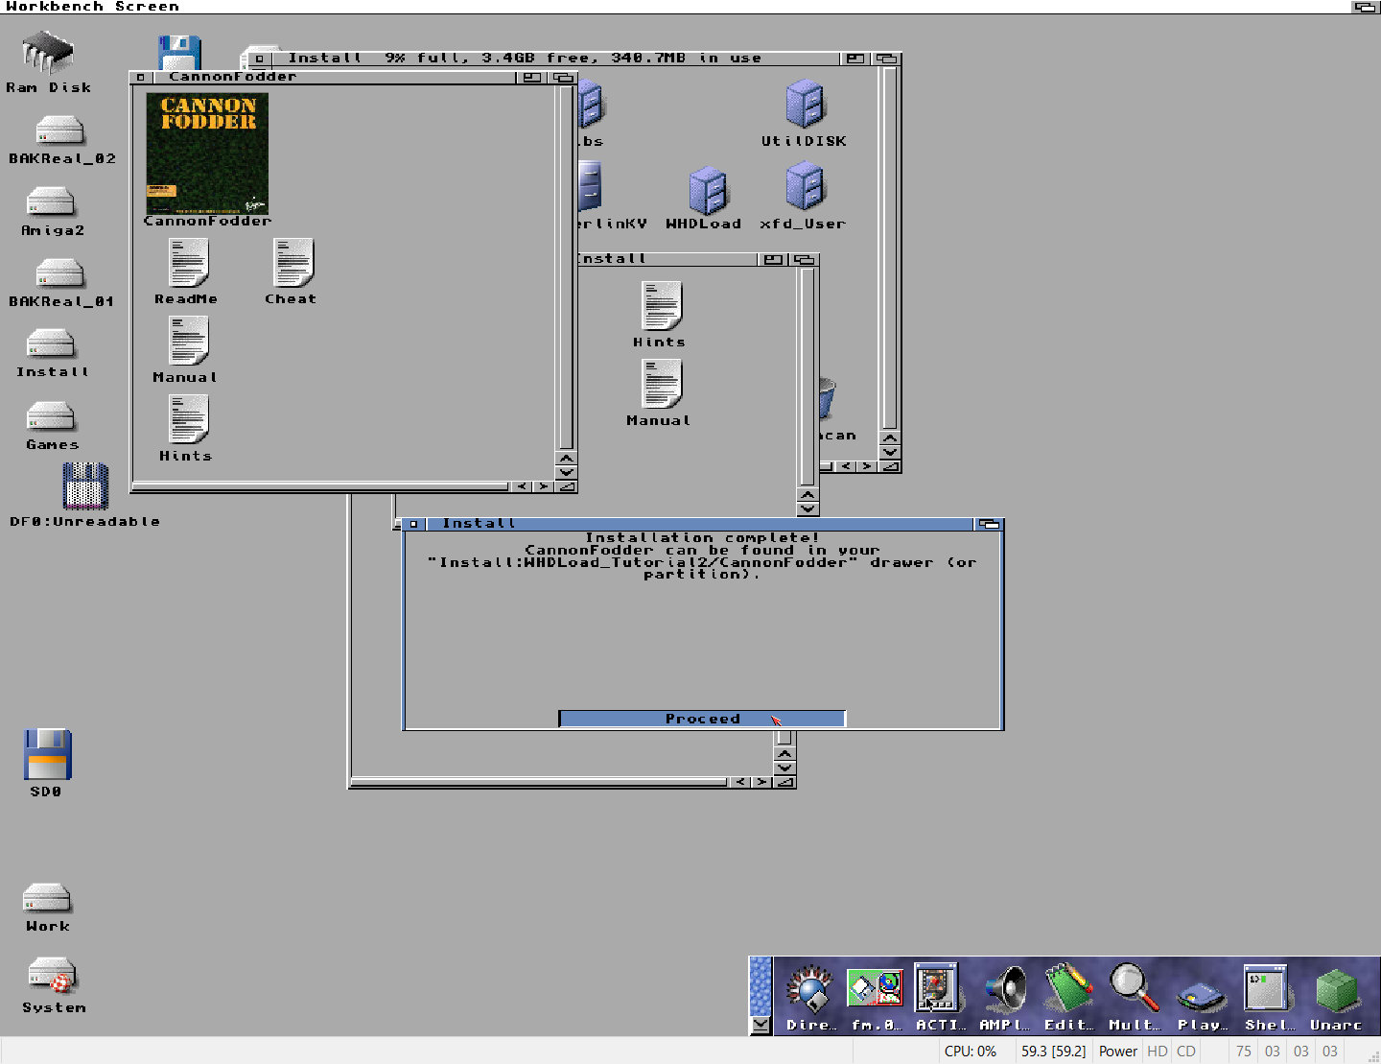Select Hints document in inner Install window
The image size is (1381, 1064).
[662, 306]
